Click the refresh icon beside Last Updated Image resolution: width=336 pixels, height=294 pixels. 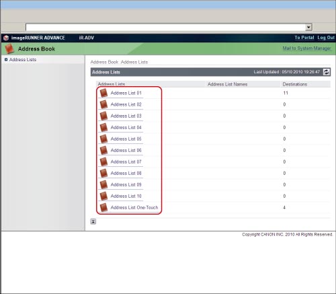click(327, 72)
